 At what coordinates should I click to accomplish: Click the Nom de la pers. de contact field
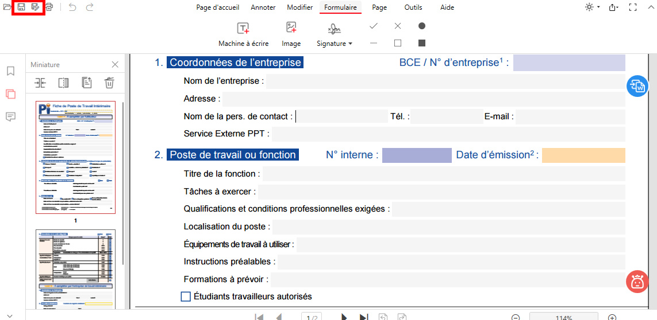click(341, 116)
